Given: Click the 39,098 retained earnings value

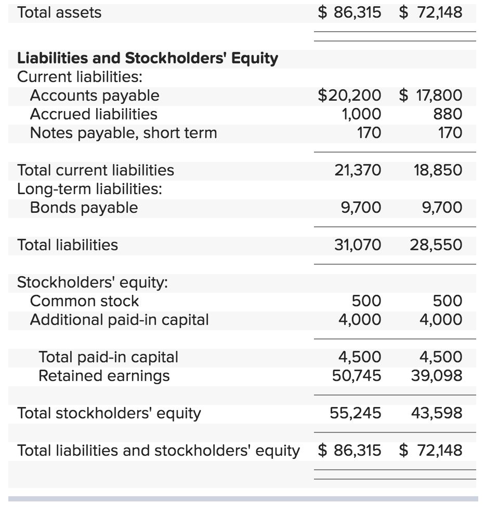Looking at the screenshot, I should point(436,376).
